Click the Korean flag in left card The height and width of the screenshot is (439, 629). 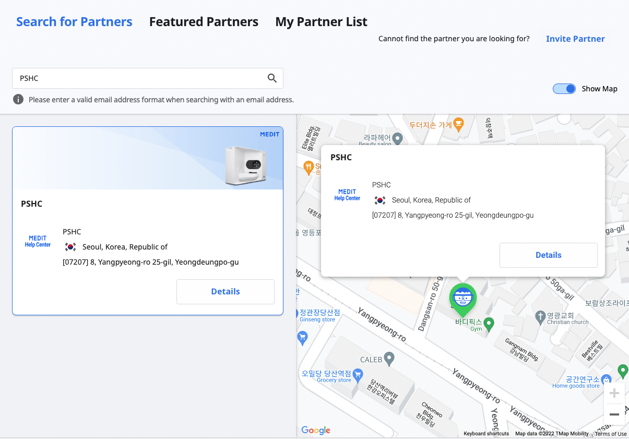pos(70,247)
